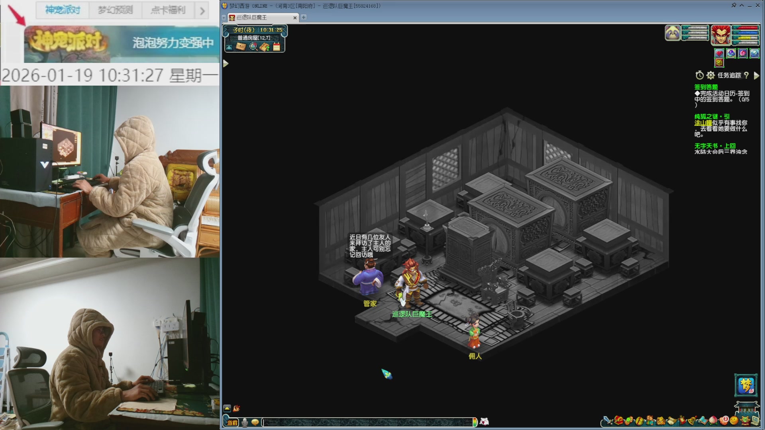
Task: Open the mail envelope icon
Action: pos(241,47)
